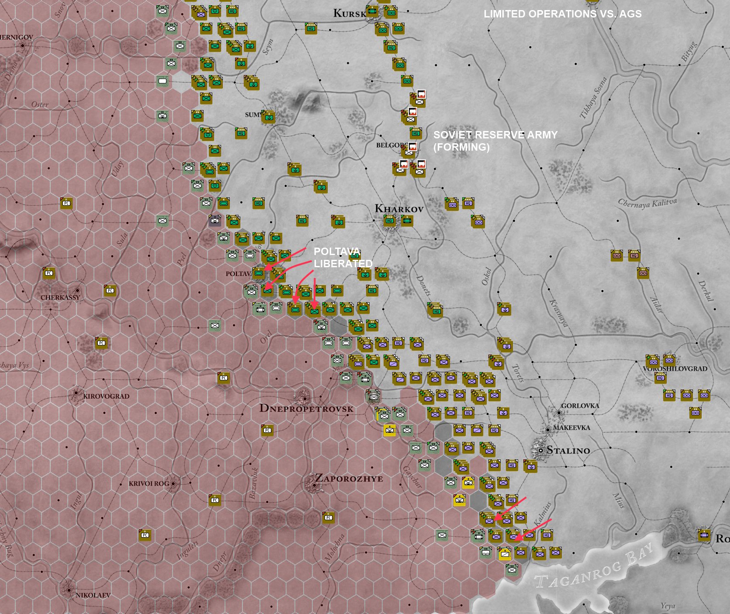The image size is (730, 614).
Task: Click the Tikhaya Sosna river label
Action: pyautogui.click(x=593, y=98)
